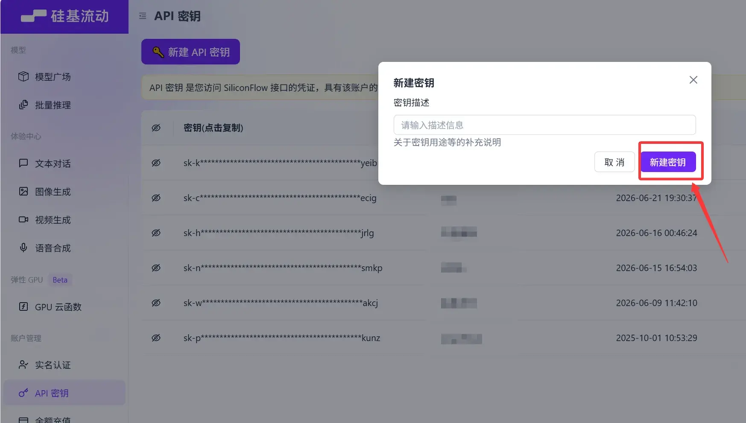
Task: Unhide the key ending in kunz
Action: coord(156,338)
